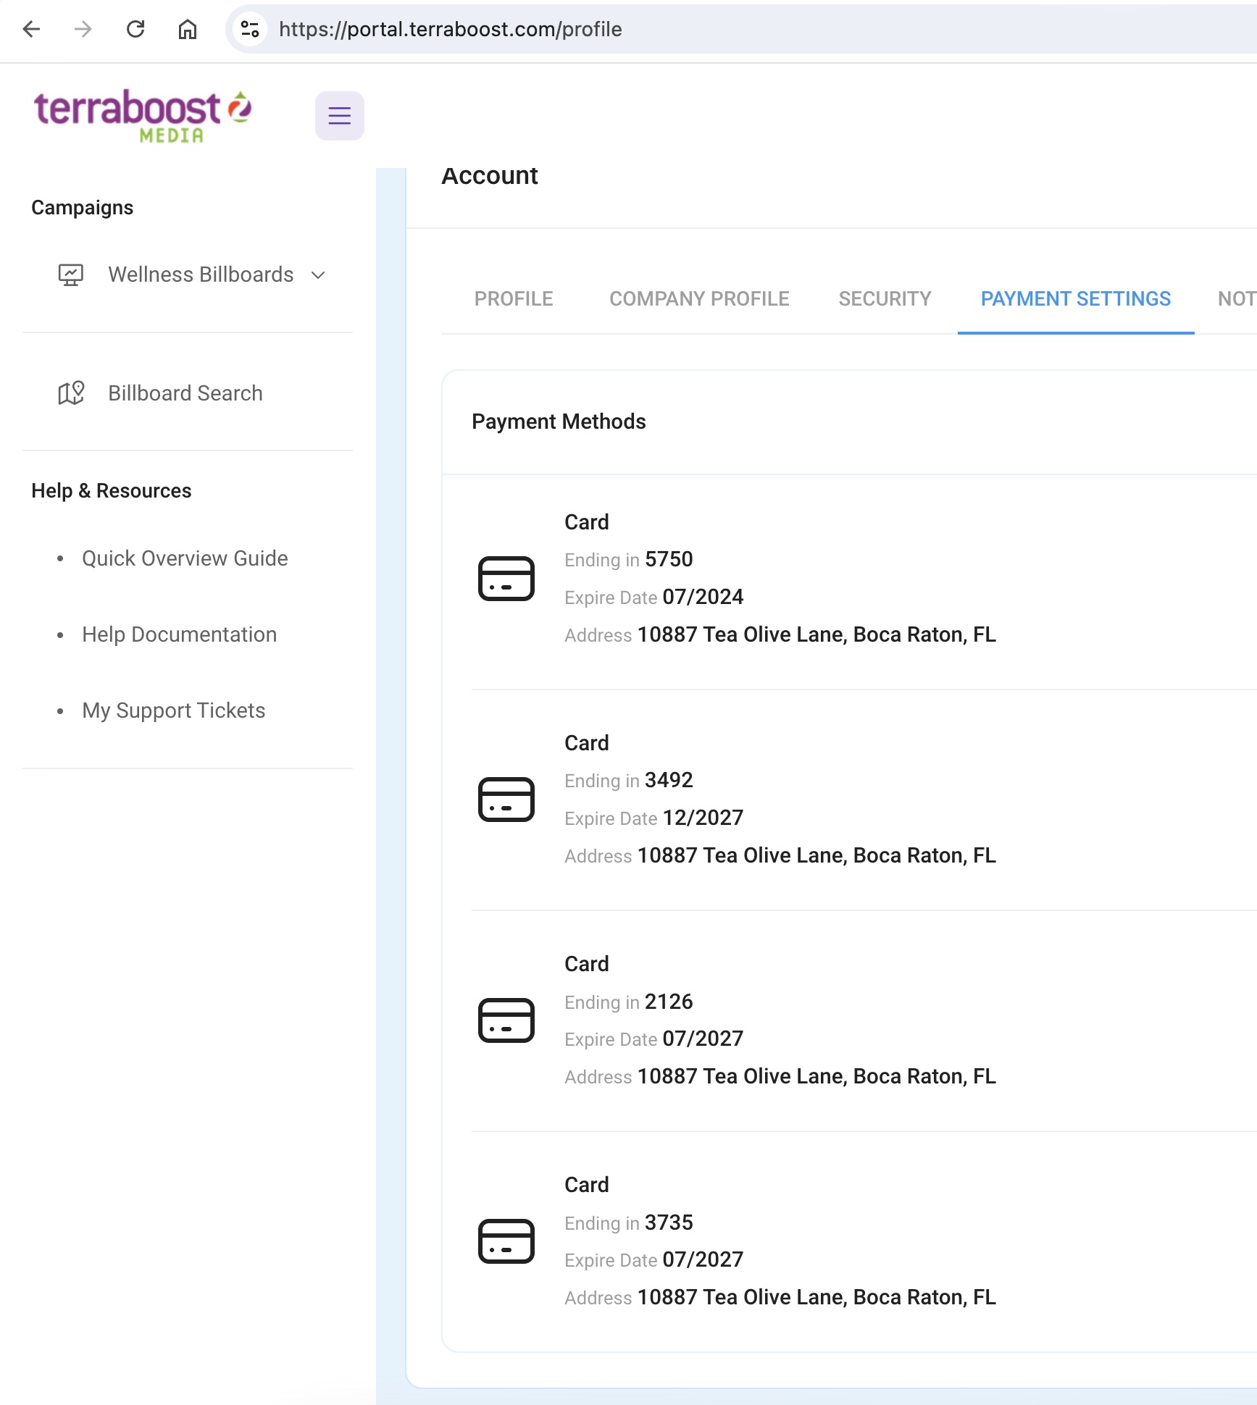Click the card icon for card ending 5750
This screenshot has height=1405, width=1257.
(506, 579)
